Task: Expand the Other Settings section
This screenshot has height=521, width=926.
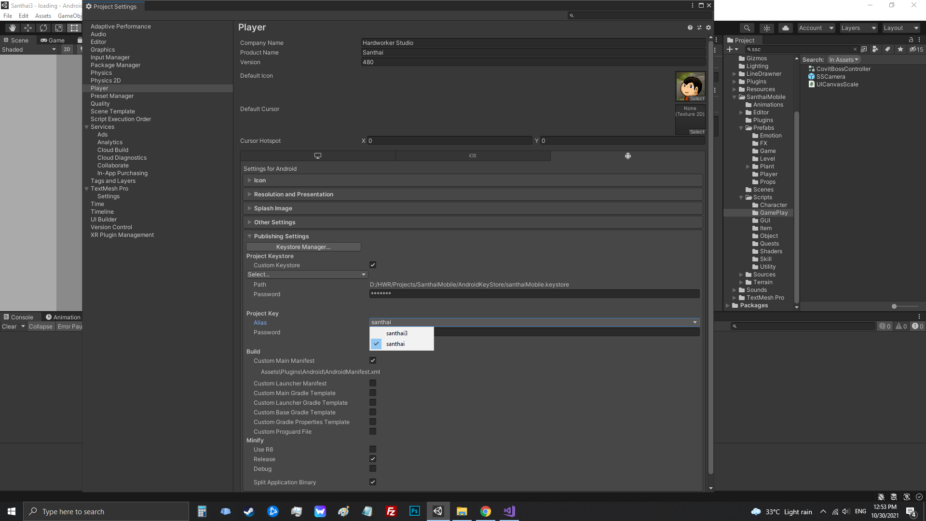Action: 274,222
